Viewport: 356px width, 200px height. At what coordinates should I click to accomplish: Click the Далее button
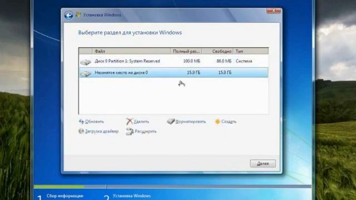click(263, 163)
